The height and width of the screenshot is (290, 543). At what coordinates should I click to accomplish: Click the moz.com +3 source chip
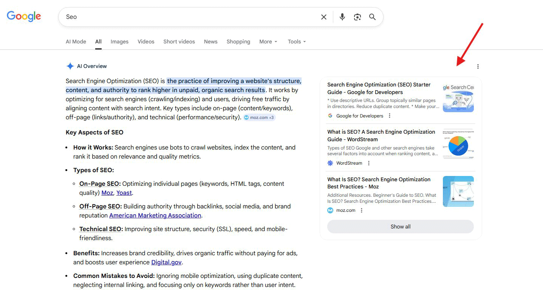tap(259, 117)
